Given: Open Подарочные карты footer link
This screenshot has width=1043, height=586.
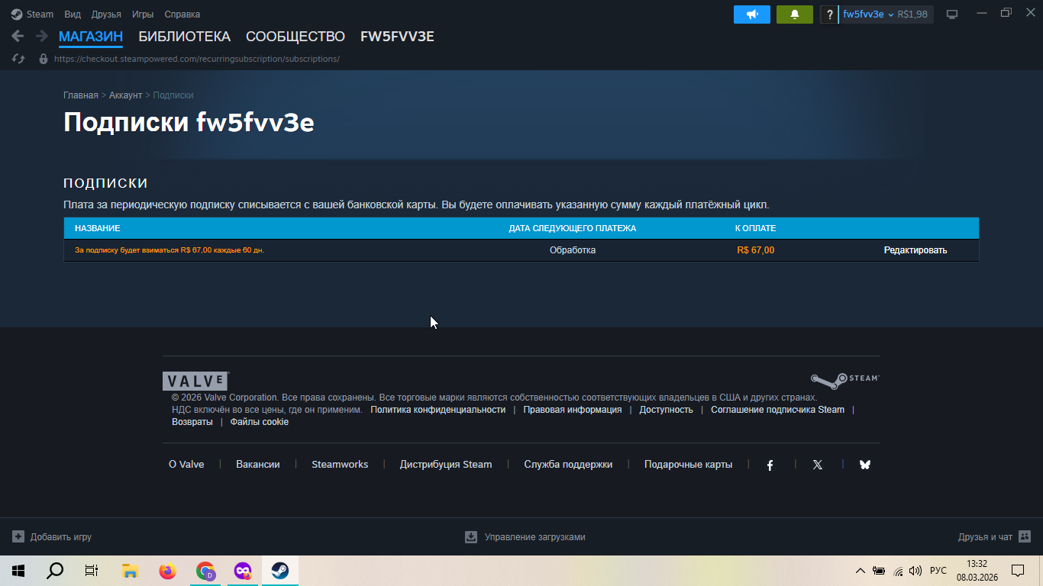Looking at the screenshot, I should pos(688,465).
